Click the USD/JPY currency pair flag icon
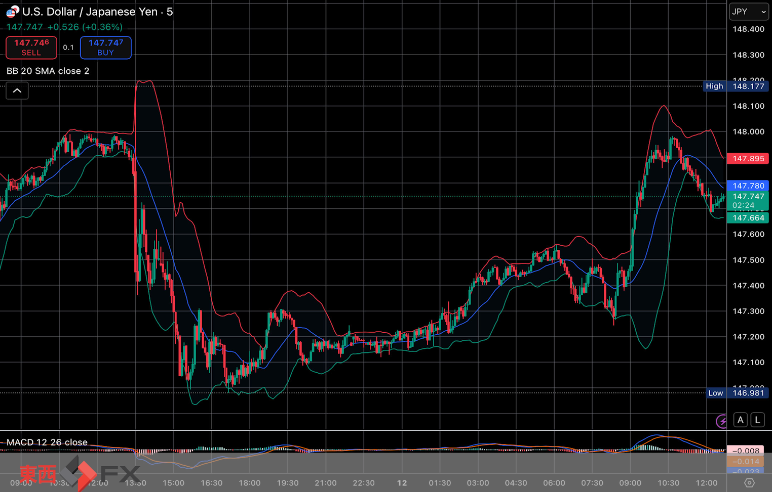This screenshot has height=492, width=772. [x=12, y=11]
